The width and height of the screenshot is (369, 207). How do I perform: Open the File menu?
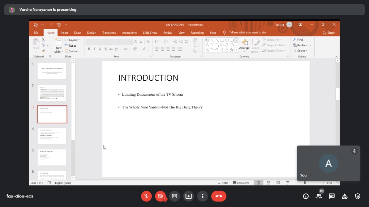click(x=36, y=33)
